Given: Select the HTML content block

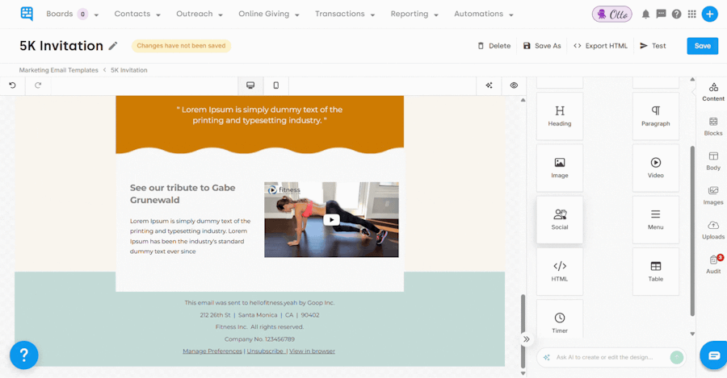Looking at the screenshot, I should [560, 272].
